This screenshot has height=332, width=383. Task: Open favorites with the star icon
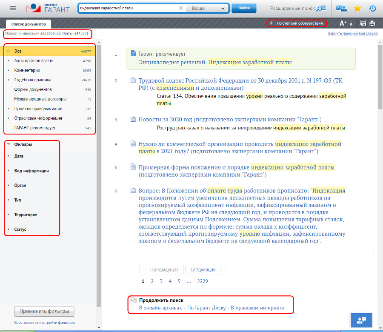point(357,9)
